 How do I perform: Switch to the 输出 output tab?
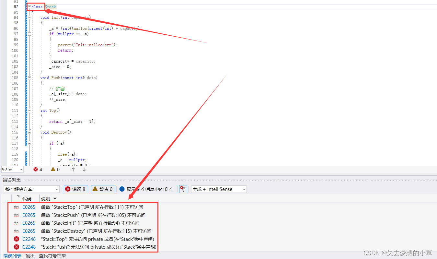[30, 256]
